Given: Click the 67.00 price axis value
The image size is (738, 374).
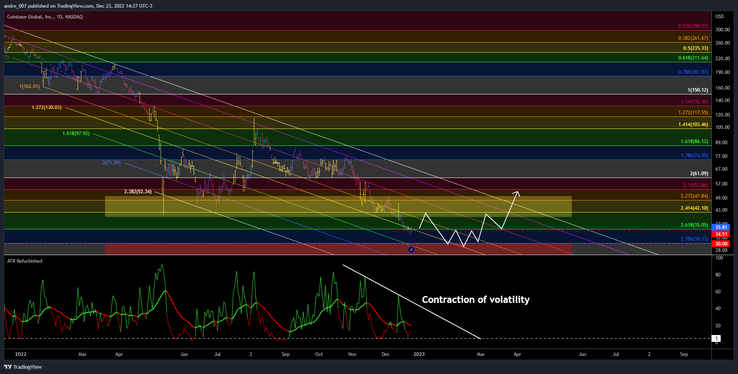Looking at the screenshot, I should [x=721, y=169].
